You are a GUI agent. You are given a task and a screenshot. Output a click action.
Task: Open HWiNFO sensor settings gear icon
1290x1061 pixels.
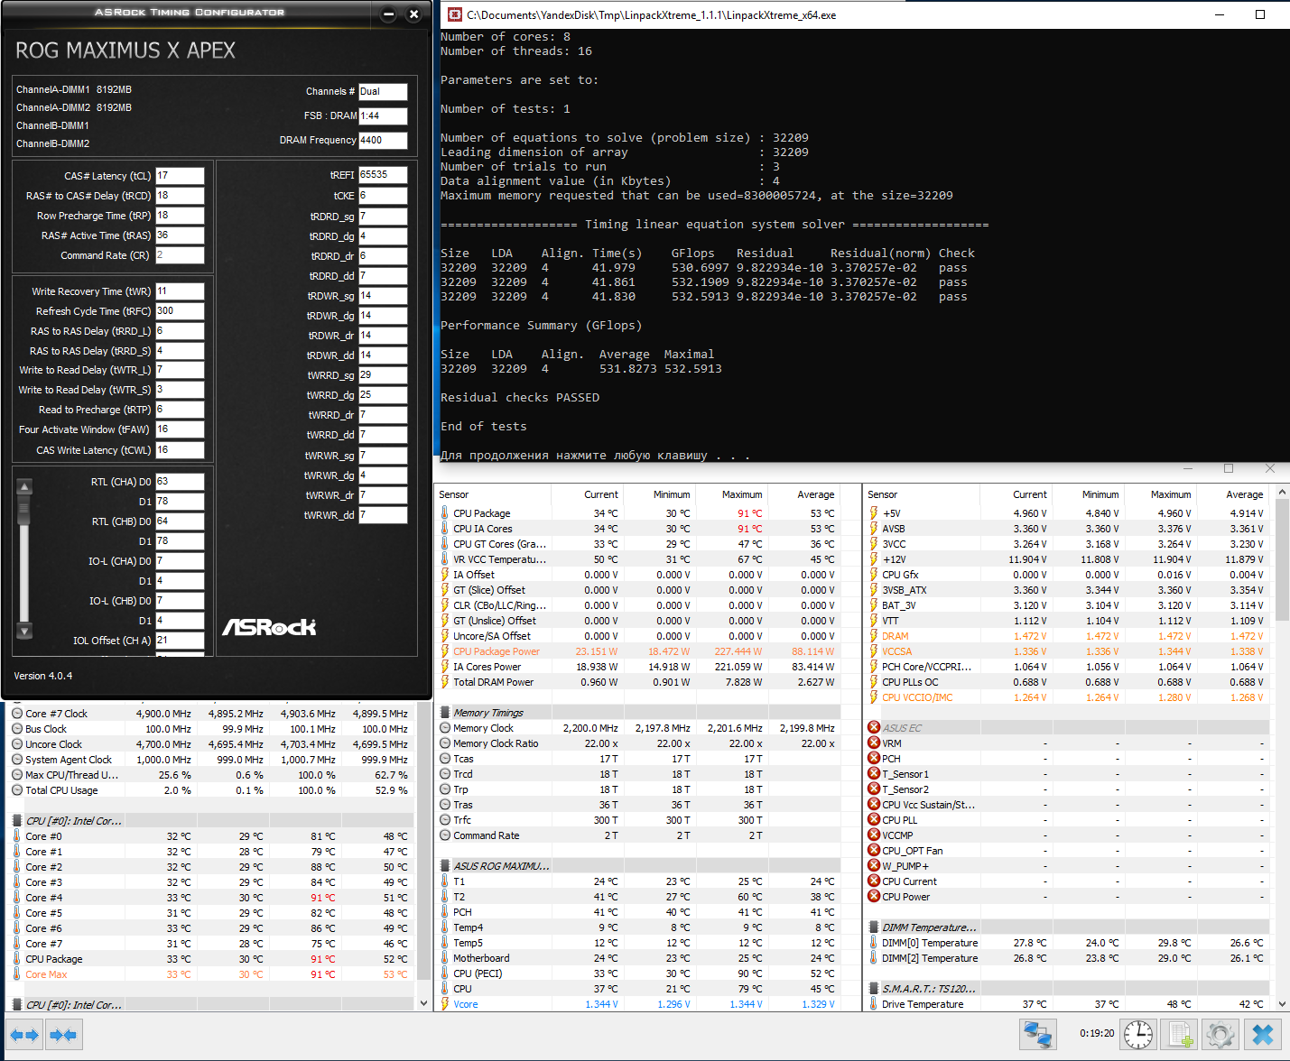click(x=1220, y=1034)
